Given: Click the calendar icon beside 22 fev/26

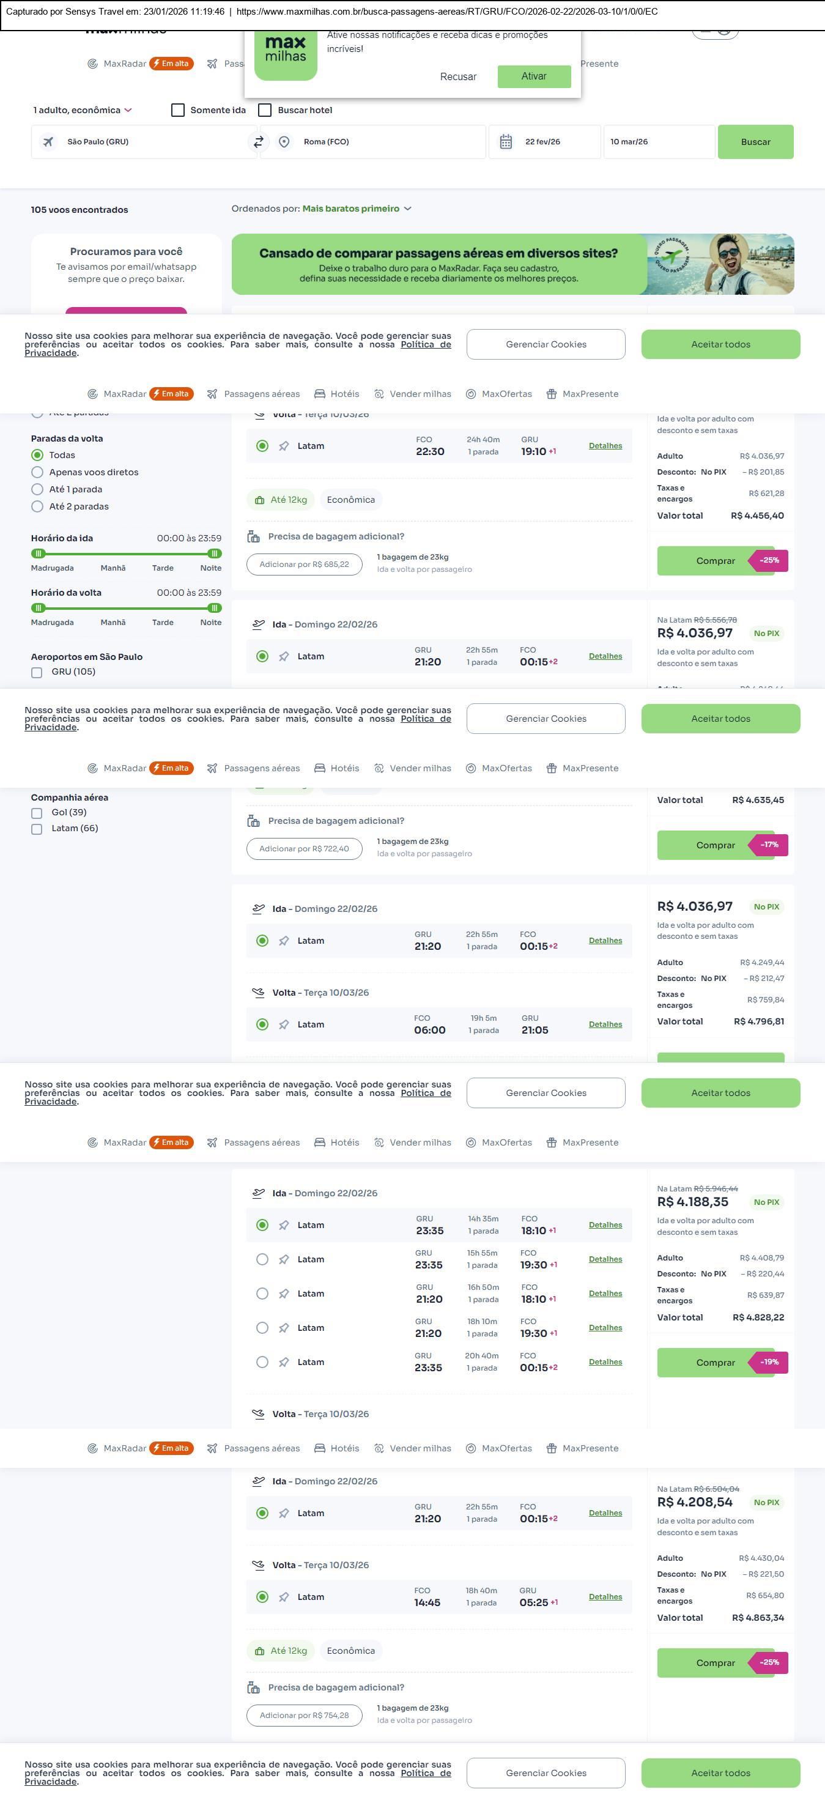Looking at the screenshot, I should click(x=506, y=142).
